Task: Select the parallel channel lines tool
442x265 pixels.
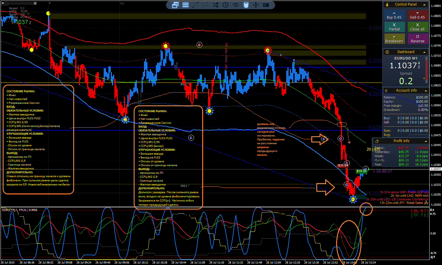Action: [205, 5]
